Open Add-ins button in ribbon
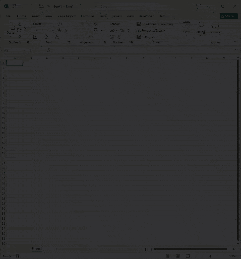This screenshot has width=241, height=259. point(215,28)
